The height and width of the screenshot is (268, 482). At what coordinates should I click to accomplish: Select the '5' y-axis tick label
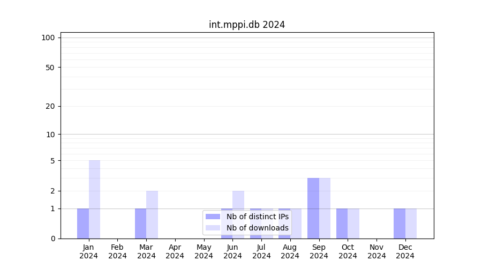coord(52,161)
